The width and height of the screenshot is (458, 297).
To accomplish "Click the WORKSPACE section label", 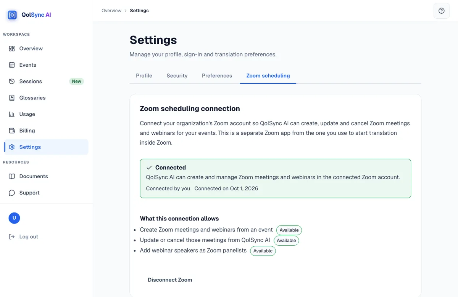I will (16, 34).
